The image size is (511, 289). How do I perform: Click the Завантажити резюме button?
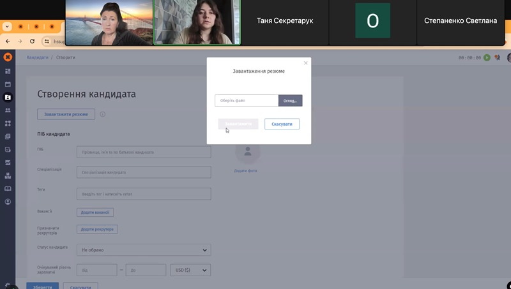(x=66, y=114)
